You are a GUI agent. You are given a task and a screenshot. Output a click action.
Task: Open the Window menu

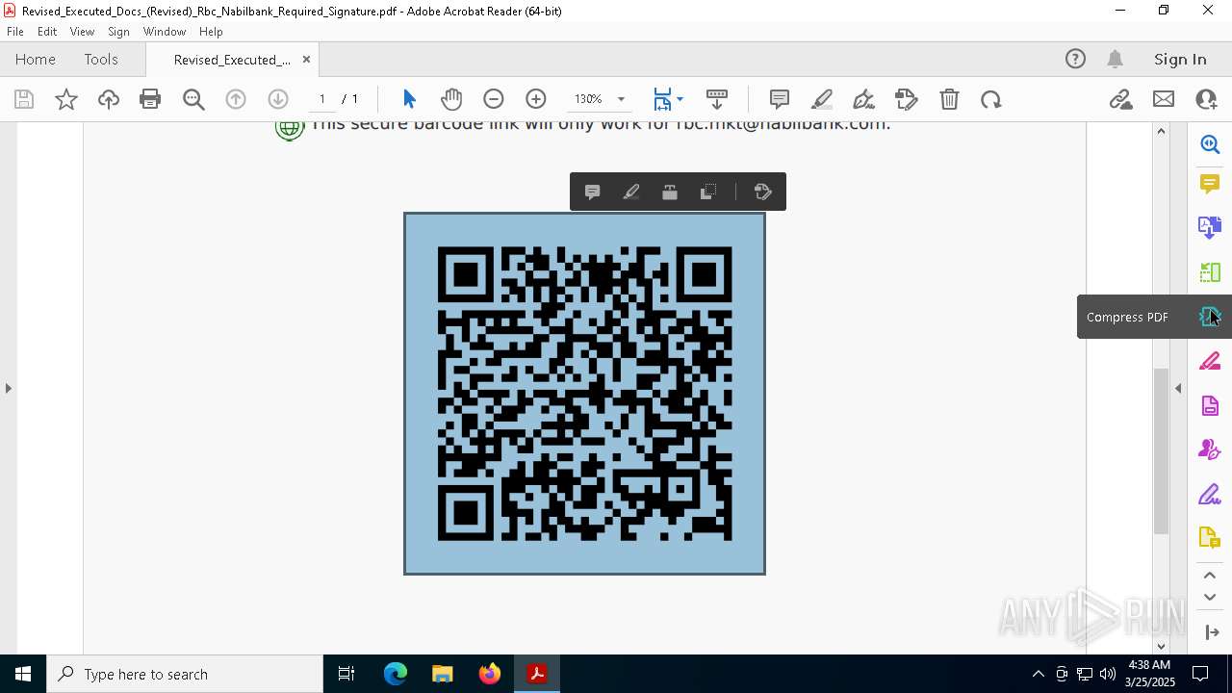(165, 31)
